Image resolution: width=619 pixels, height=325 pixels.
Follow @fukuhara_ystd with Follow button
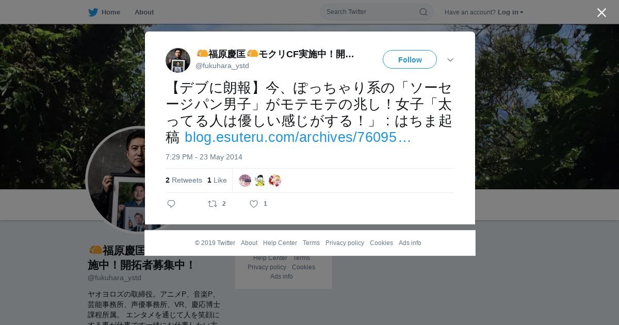(410, 59)
